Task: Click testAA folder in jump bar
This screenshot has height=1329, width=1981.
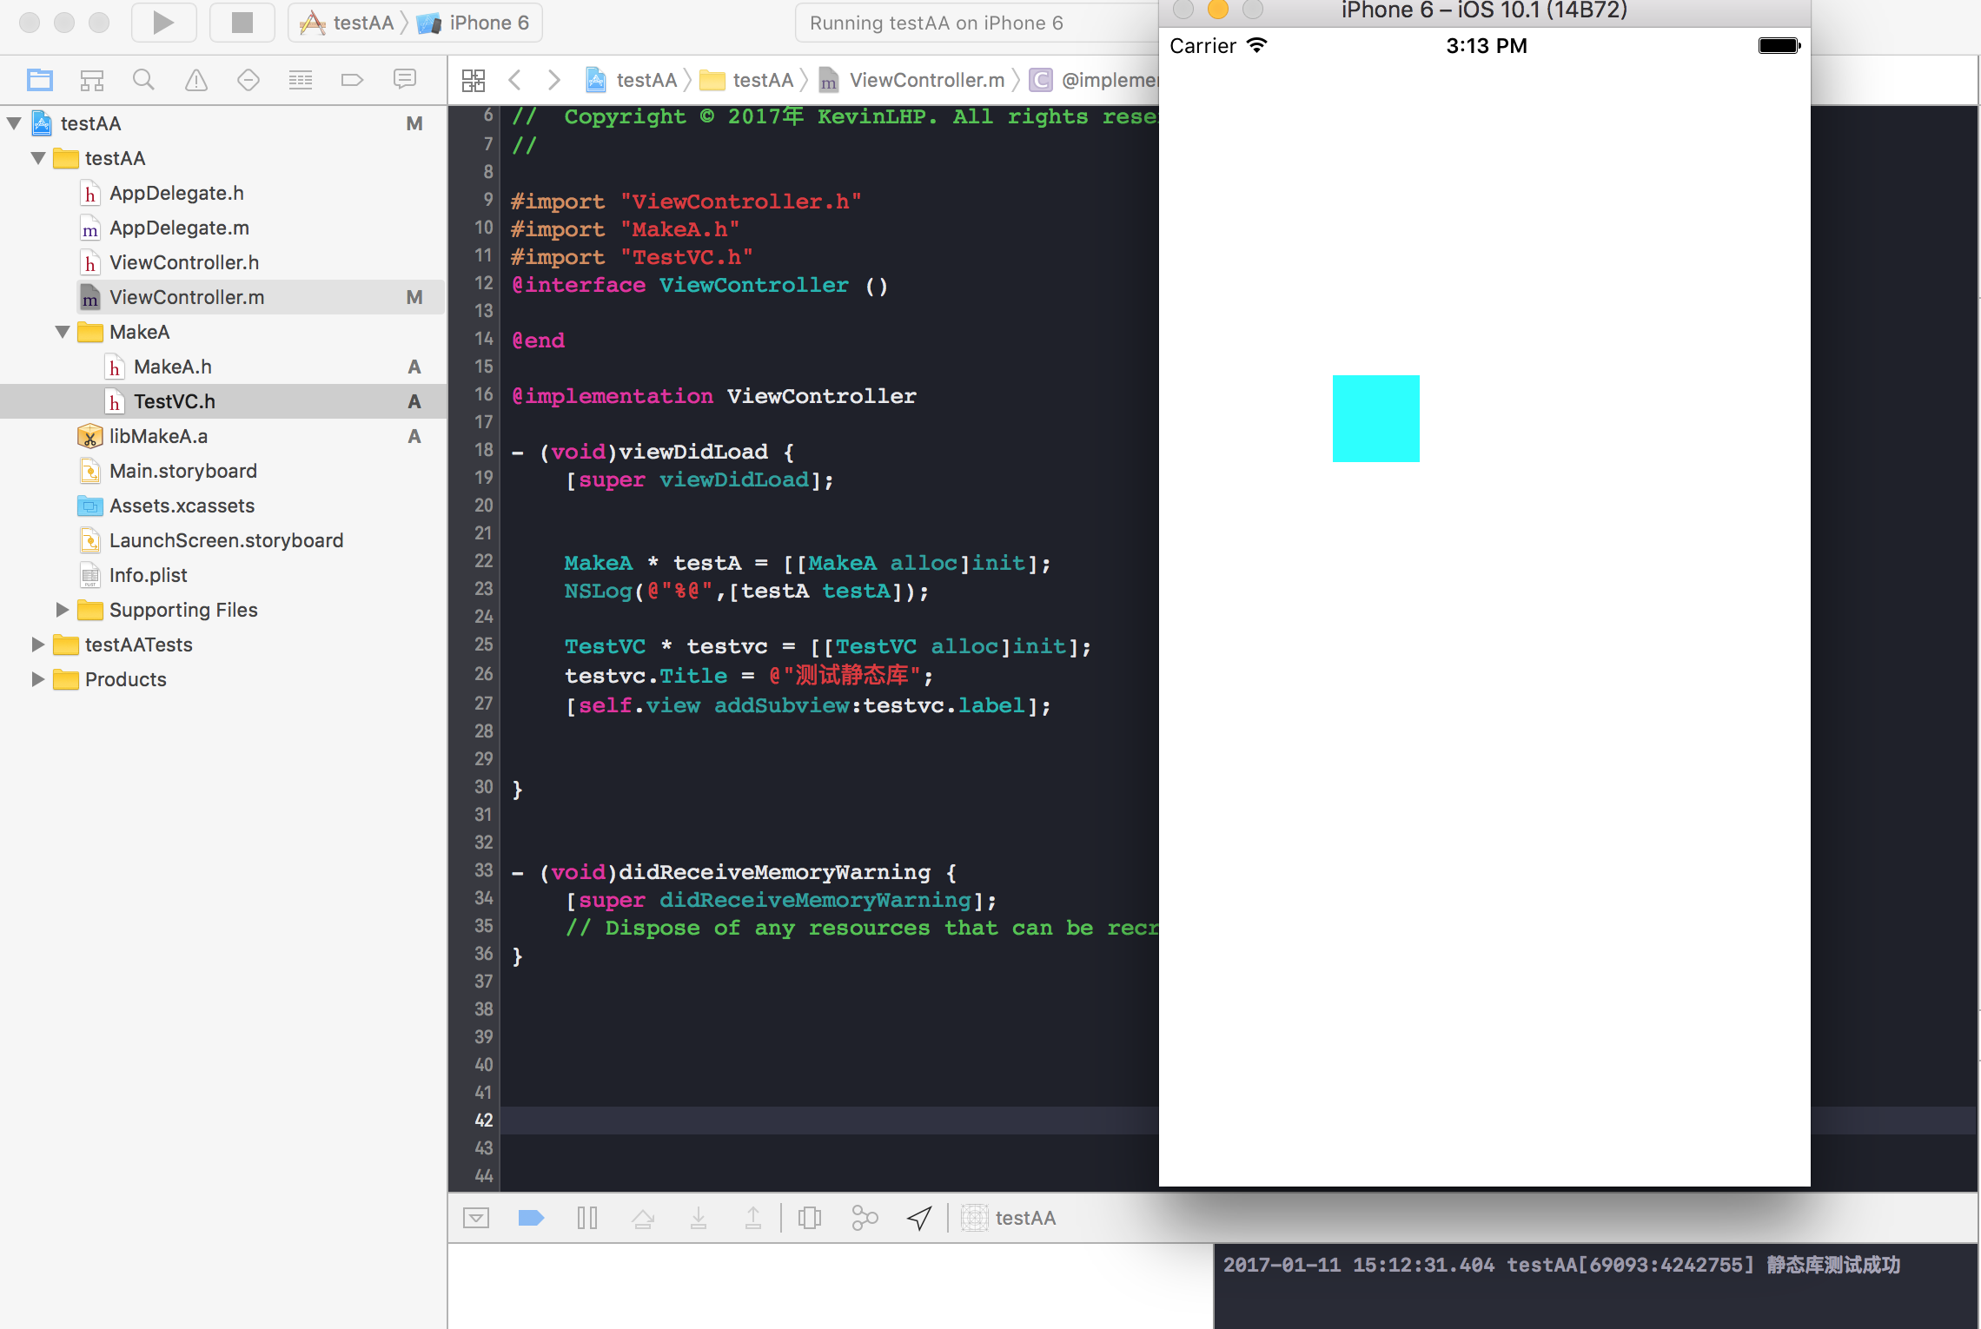Action: pyautogui.click(x=747, y=80)
